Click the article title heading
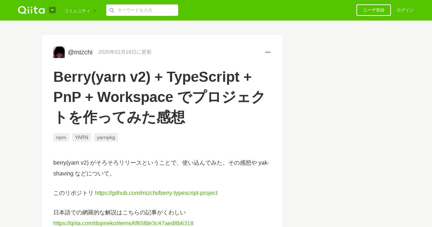The image size is (432, 227). point(159,97)
